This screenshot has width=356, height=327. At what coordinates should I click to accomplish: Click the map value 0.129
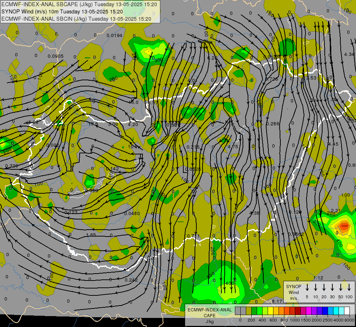tap(295, 212)
